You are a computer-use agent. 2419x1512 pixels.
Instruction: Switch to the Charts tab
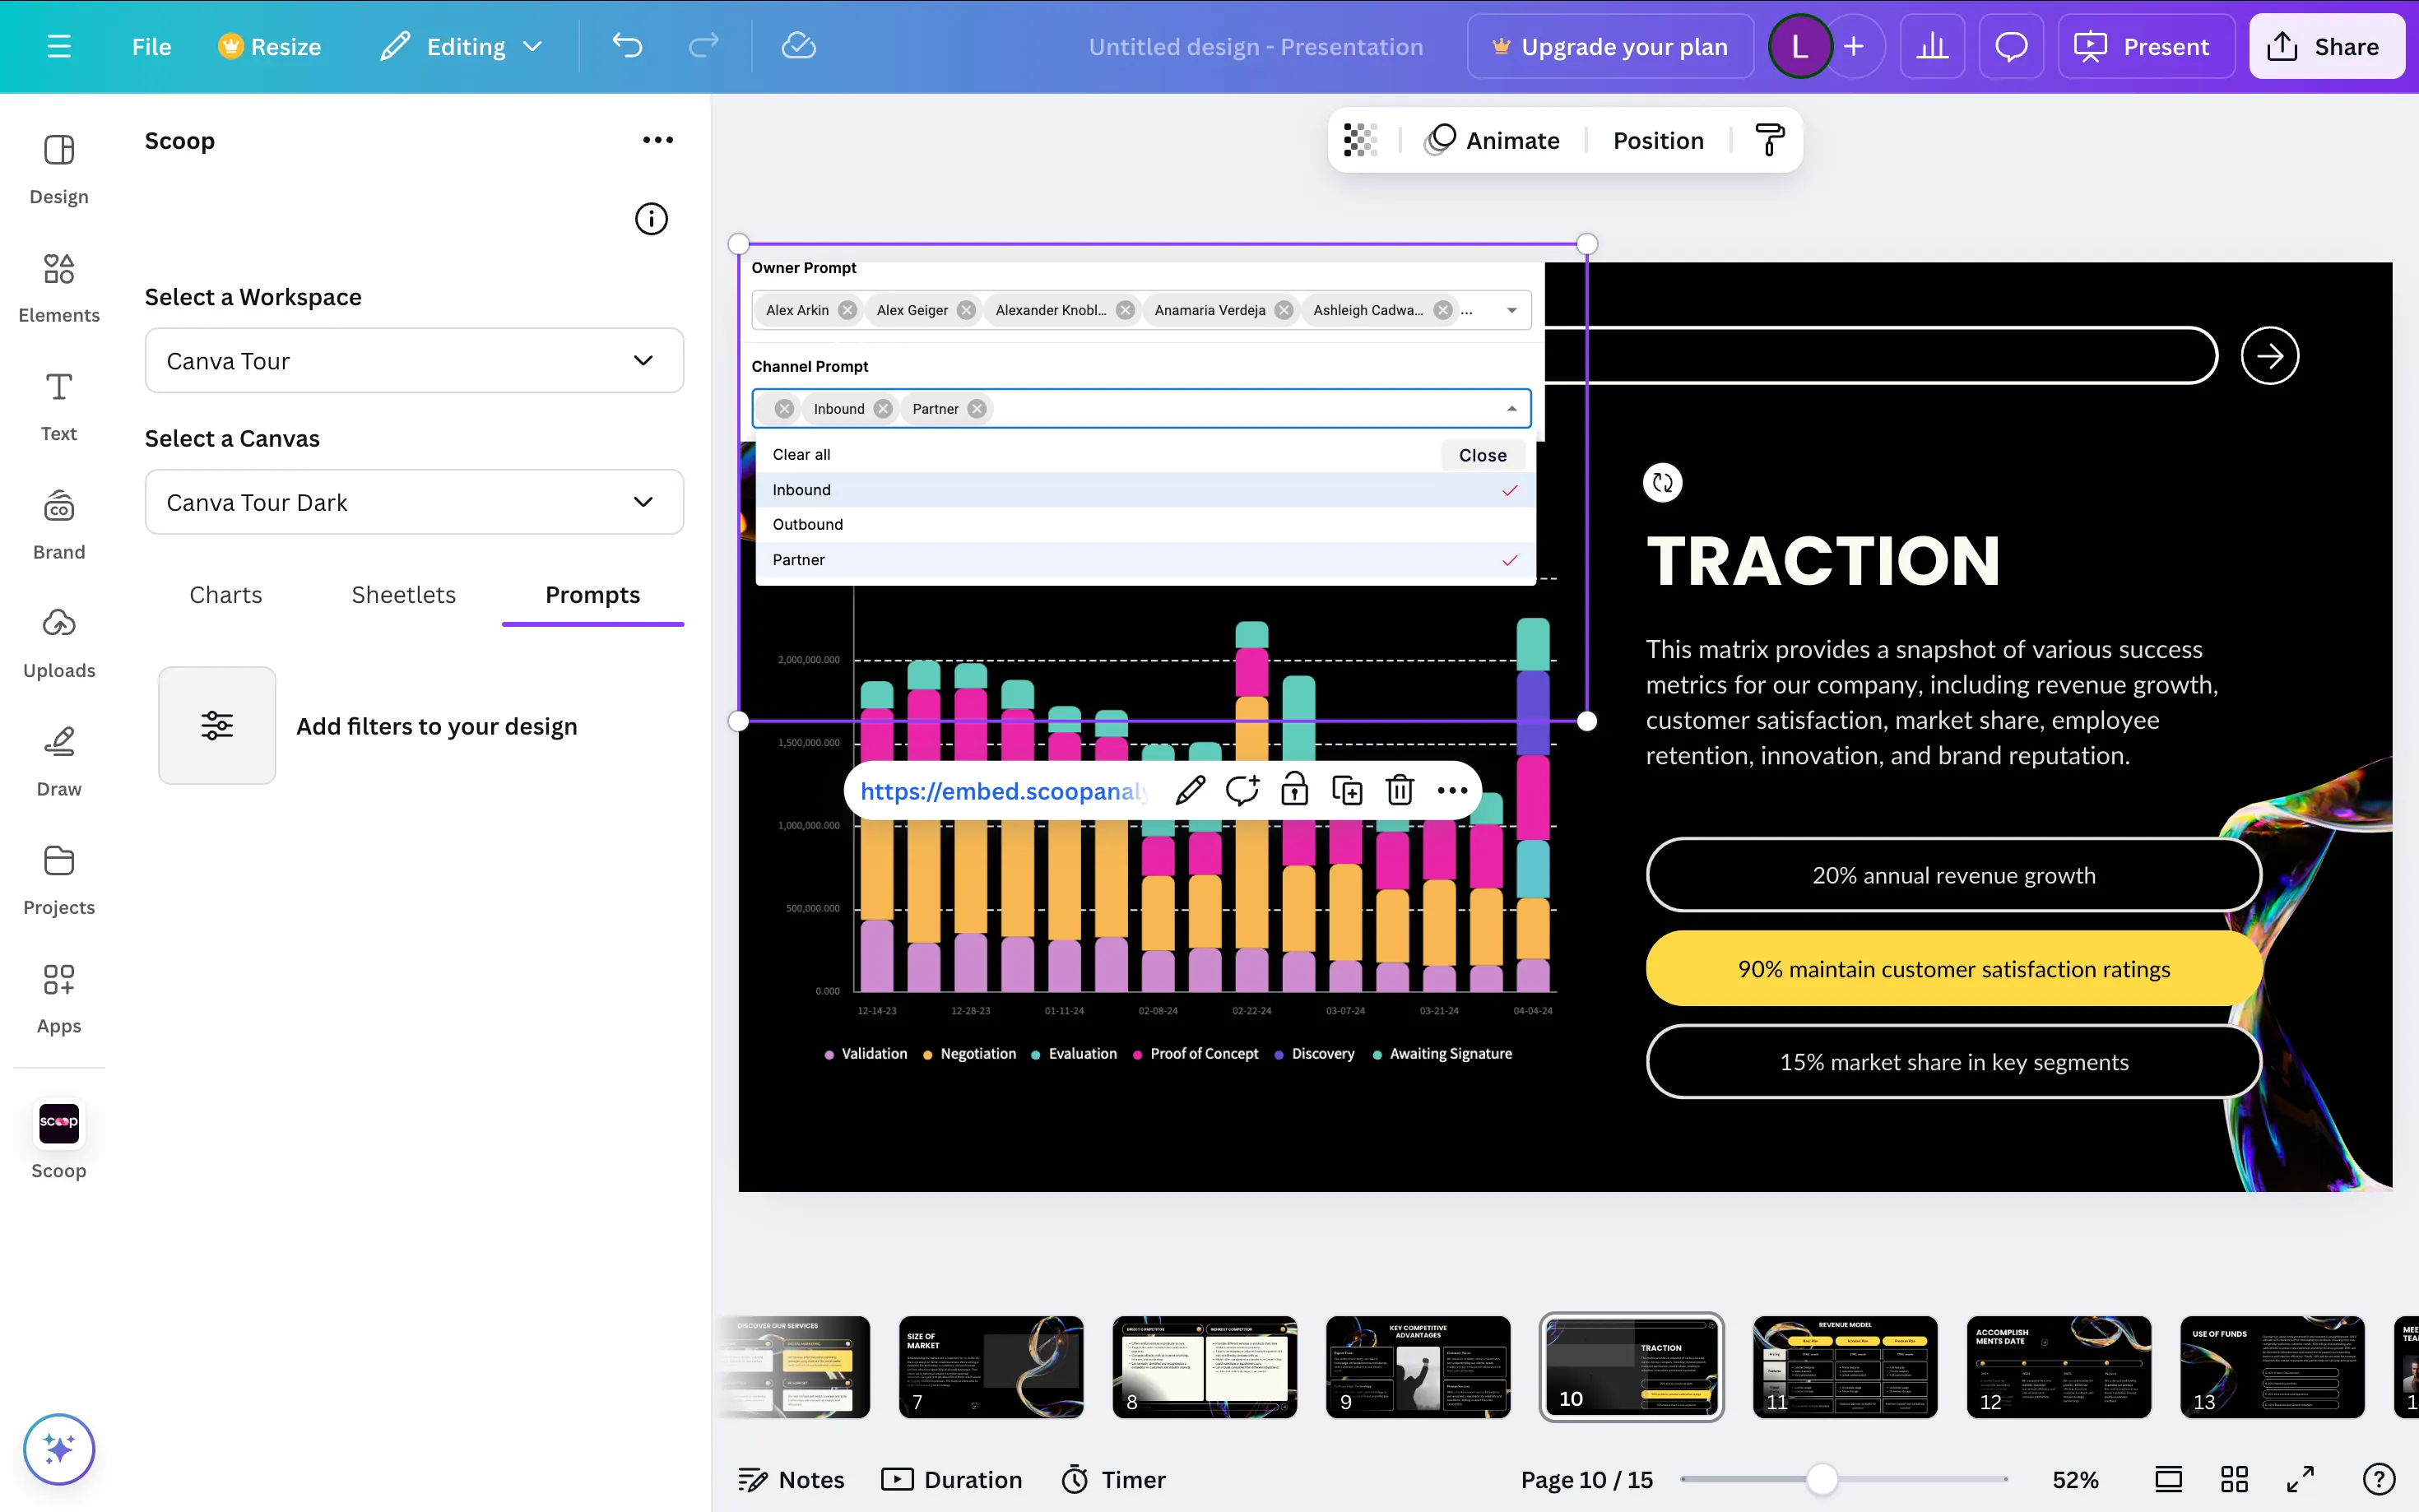click(226, 595)
